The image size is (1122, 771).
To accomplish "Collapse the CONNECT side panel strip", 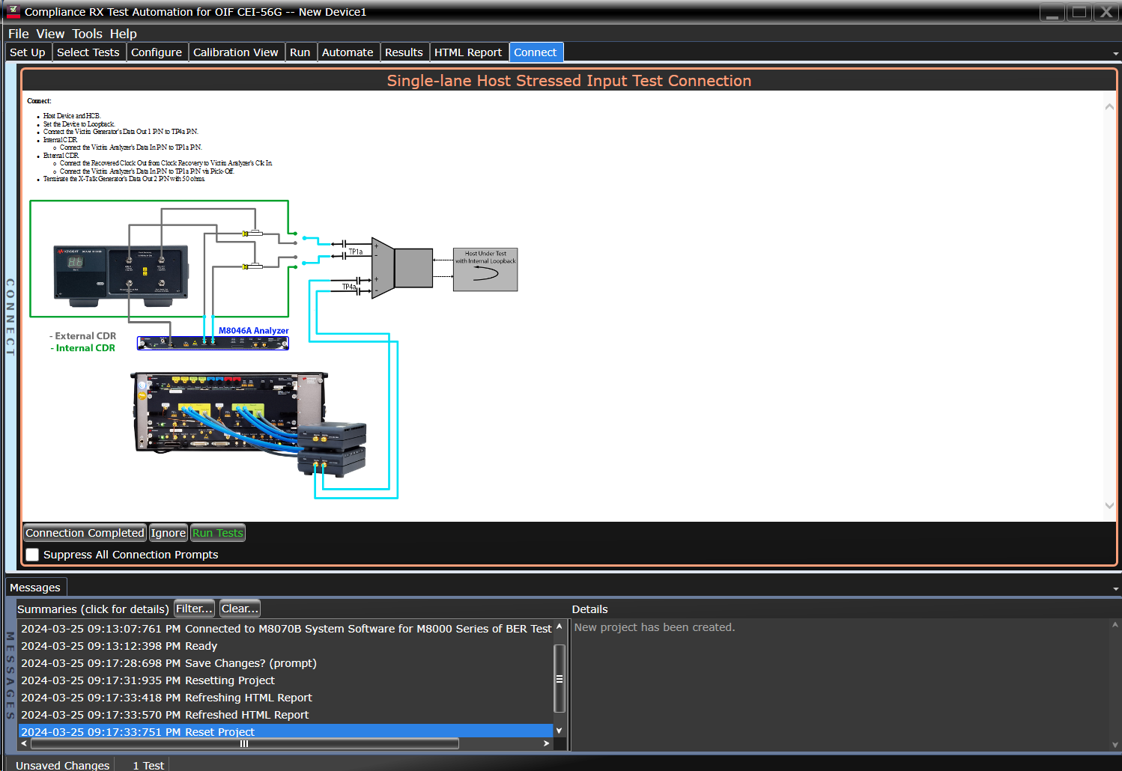I will (x=10, y=316).
